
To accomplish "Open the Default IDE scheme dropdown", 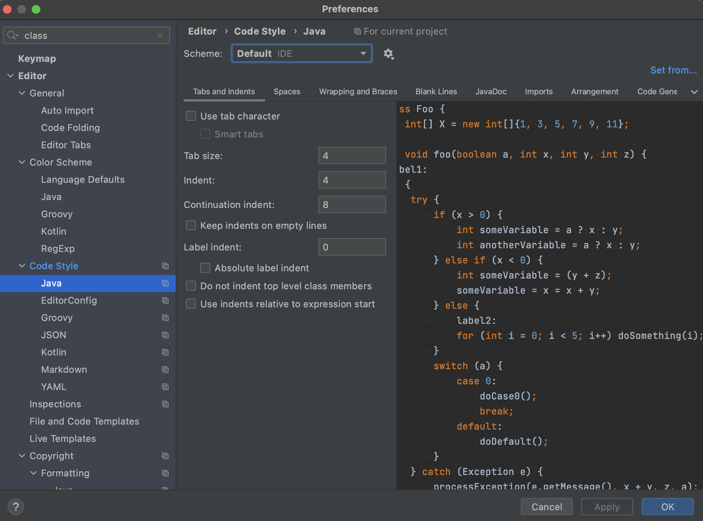I will coord(301,53).
